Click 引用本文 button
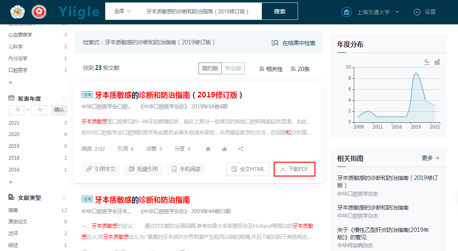This screenshot has width=458, height=251. [101, 169]
